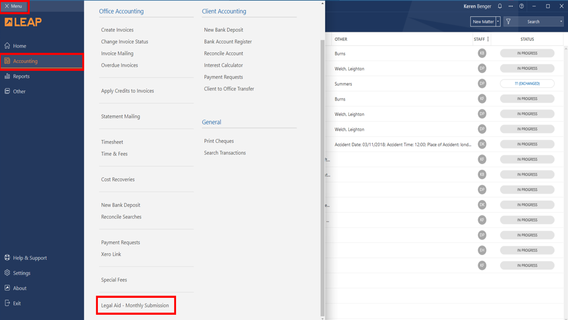Viewport: 568px width, 320px height.
Task: Click the filter funnel icon
Action: [508, 22]
